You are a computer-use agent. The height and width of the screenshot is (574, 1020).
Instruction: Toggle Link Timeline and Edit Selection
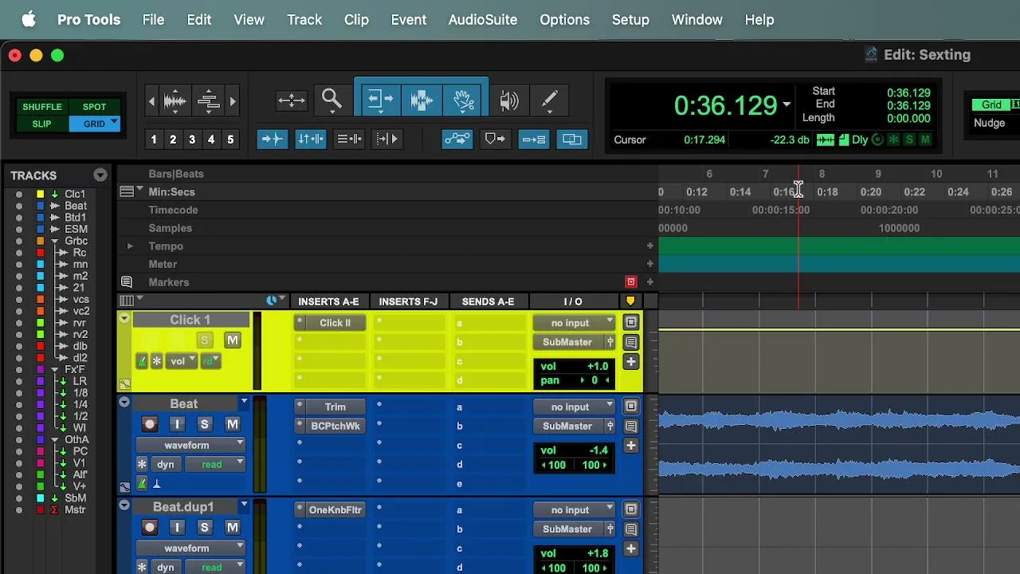pos(310,140)
